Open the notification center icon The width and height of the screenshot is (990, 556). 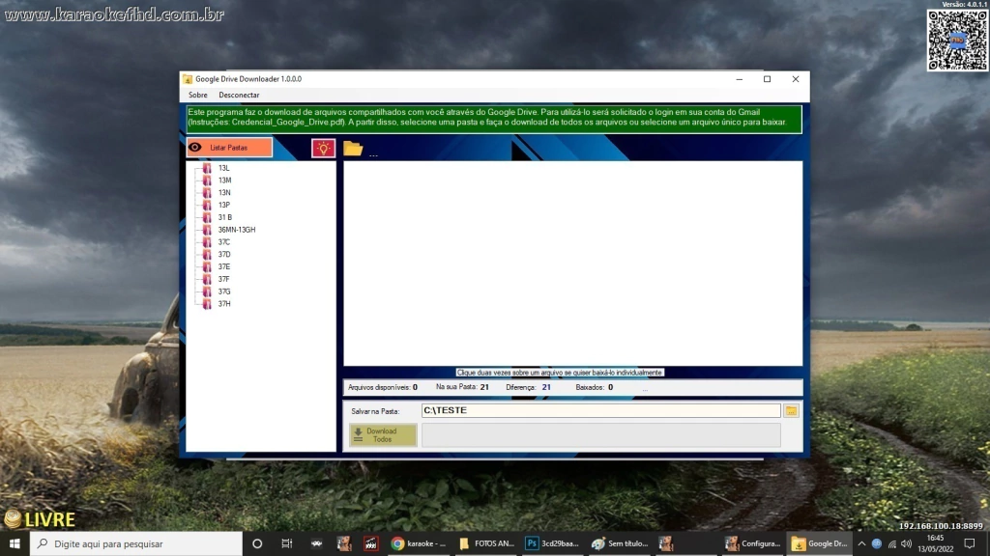click(x=970, y=543)
